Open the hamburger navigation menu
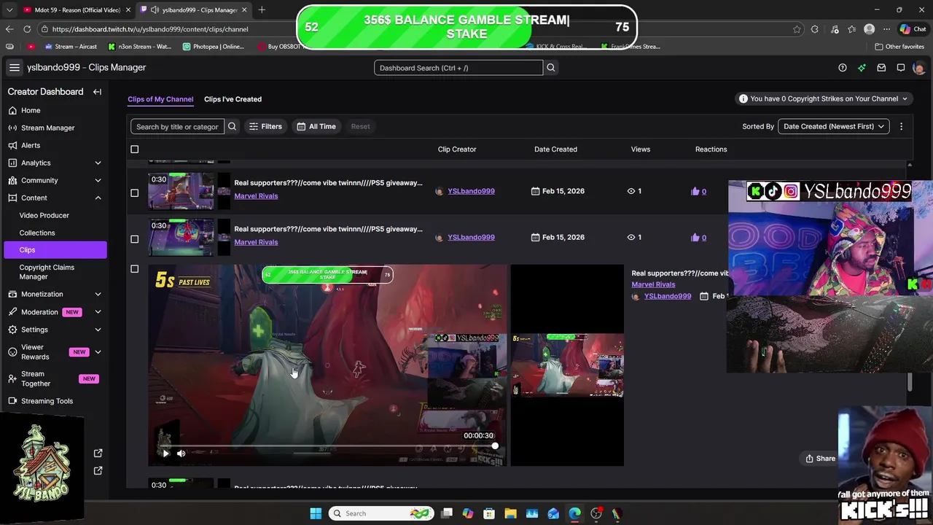 tap(14, 67)
